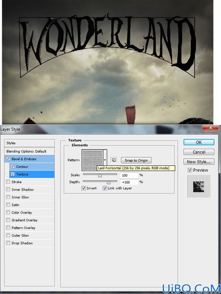Click the New Style... button
The image size is (221, 294).
[199, 162]
